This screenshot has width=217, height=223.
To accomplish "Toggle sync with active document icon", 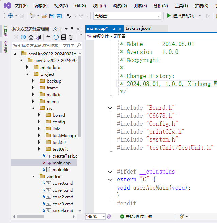I will click(49, 37).
